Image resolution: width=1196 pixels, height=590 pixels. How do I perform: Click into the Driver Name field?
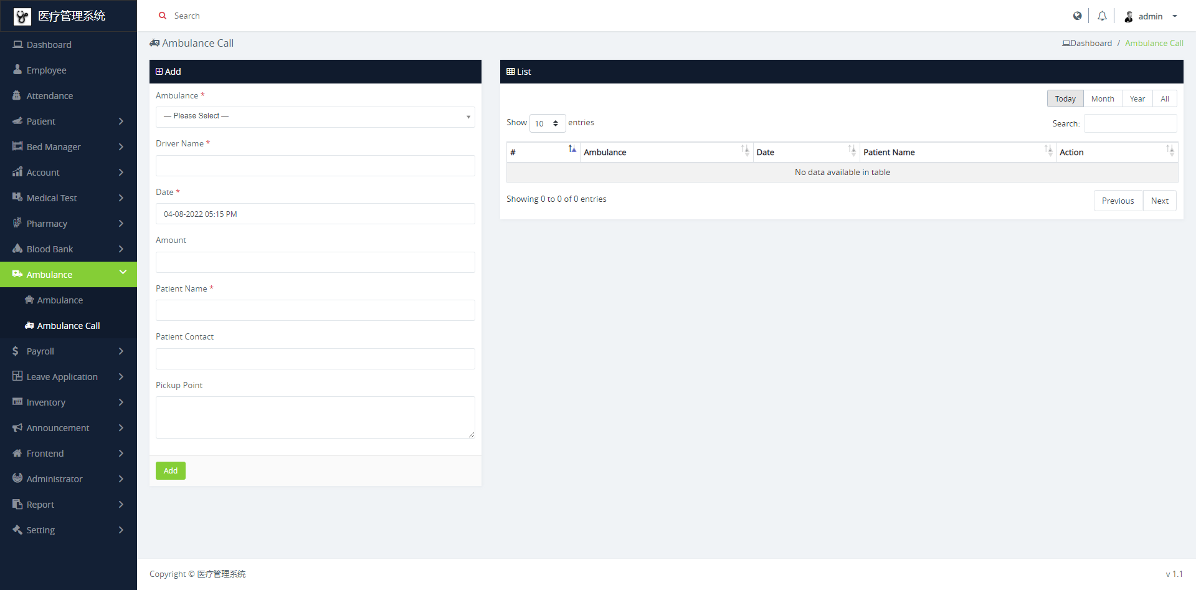coord(315,166)
